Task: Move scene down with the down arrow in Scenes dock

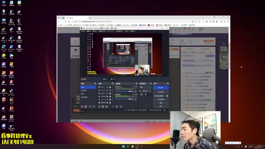Action: tap(93, 107)
